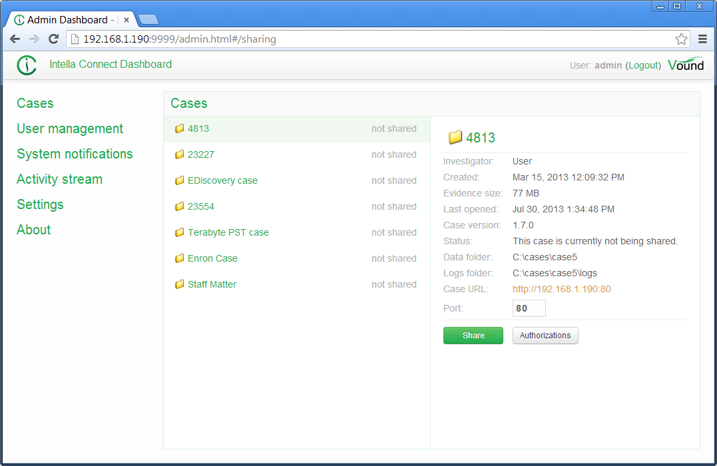Image resolution: width=717 pixels, height=466 pixels.
Task: Close the Admin Dashboard browser tab
Action: point(126,20)
